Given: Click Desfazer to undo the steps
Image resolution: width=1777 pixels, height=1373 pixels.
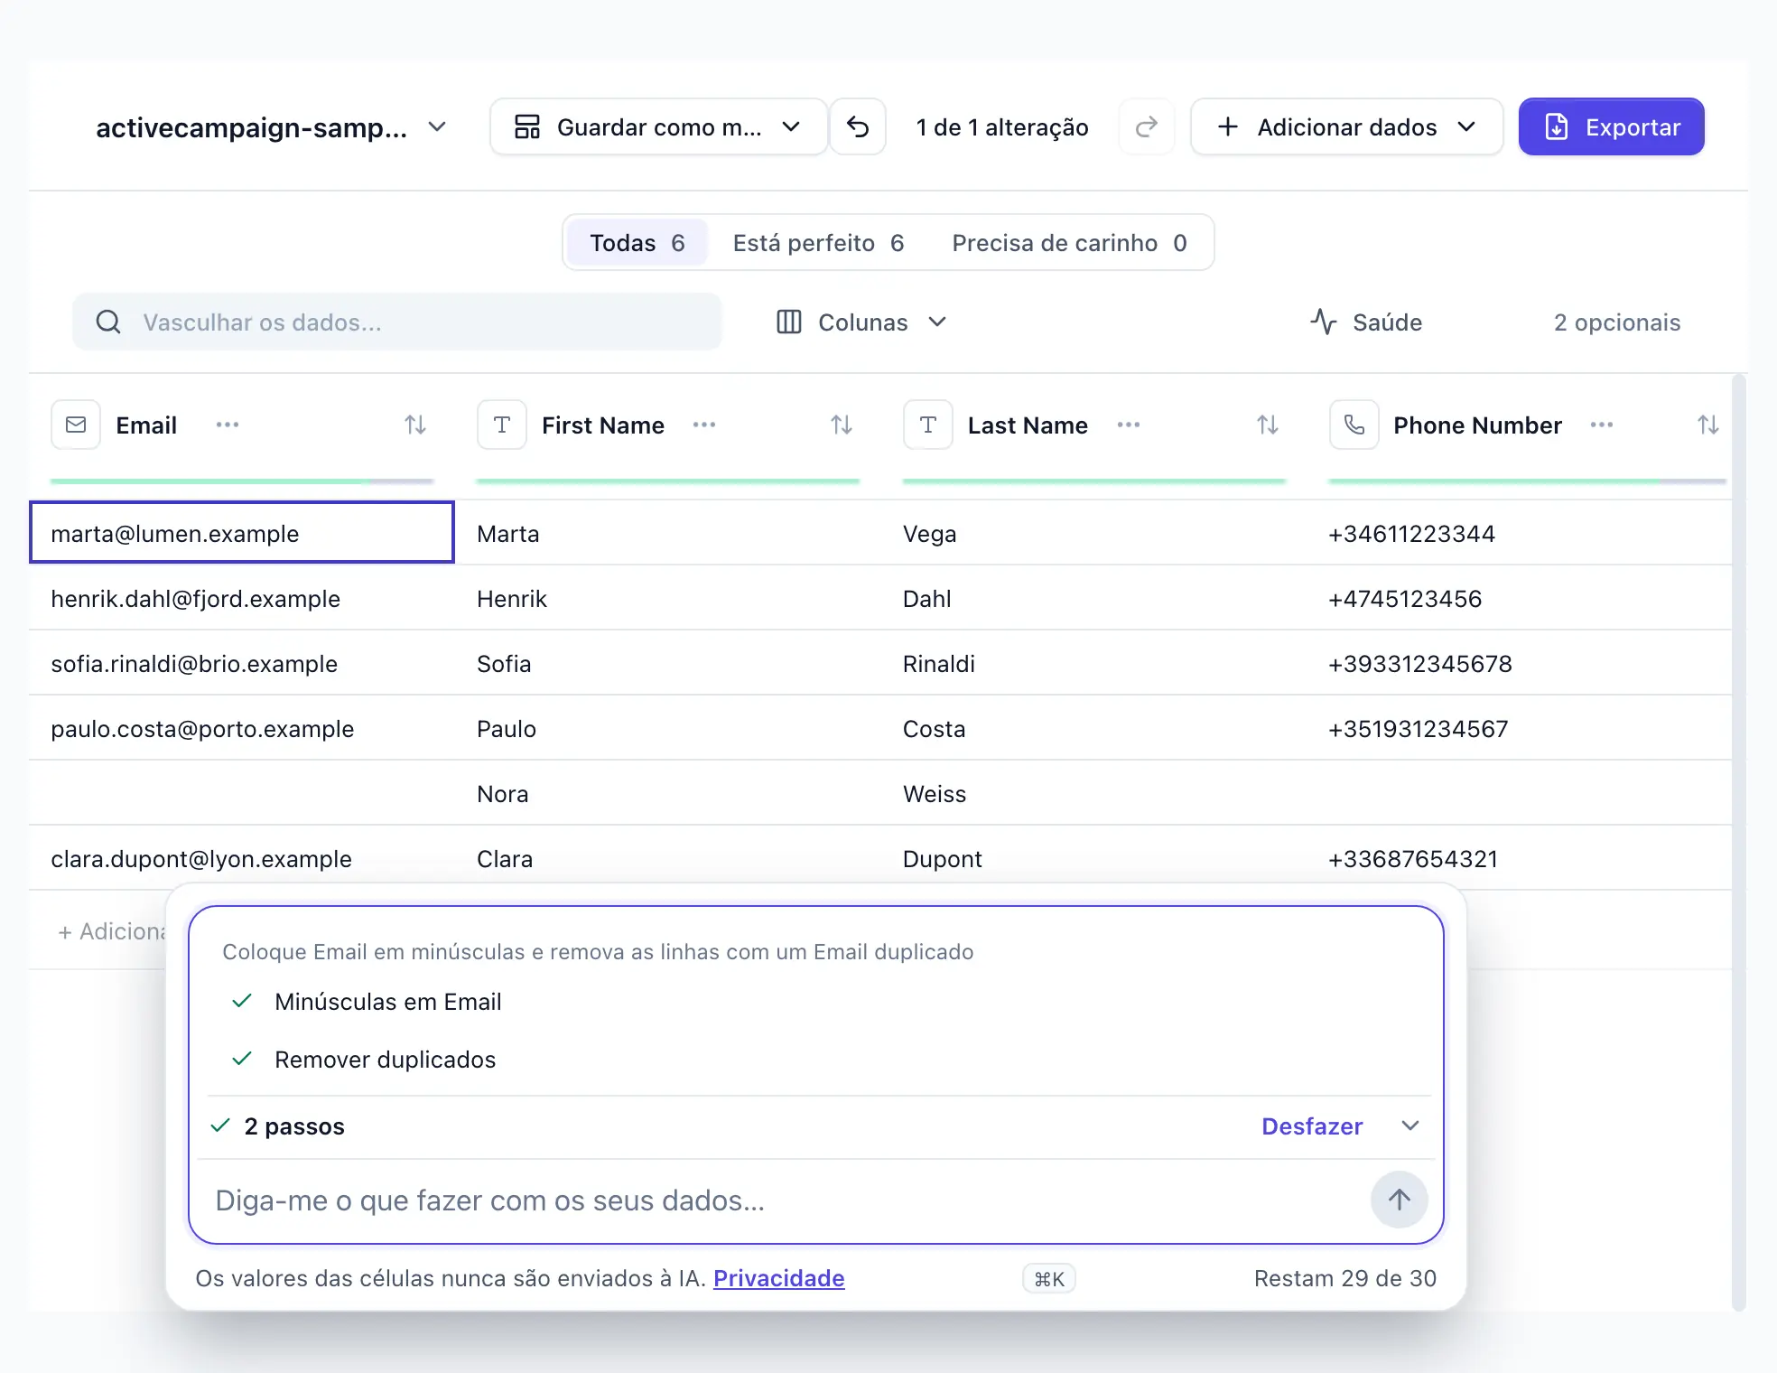Looking at the screenshot, I should click(1312, 1126).
